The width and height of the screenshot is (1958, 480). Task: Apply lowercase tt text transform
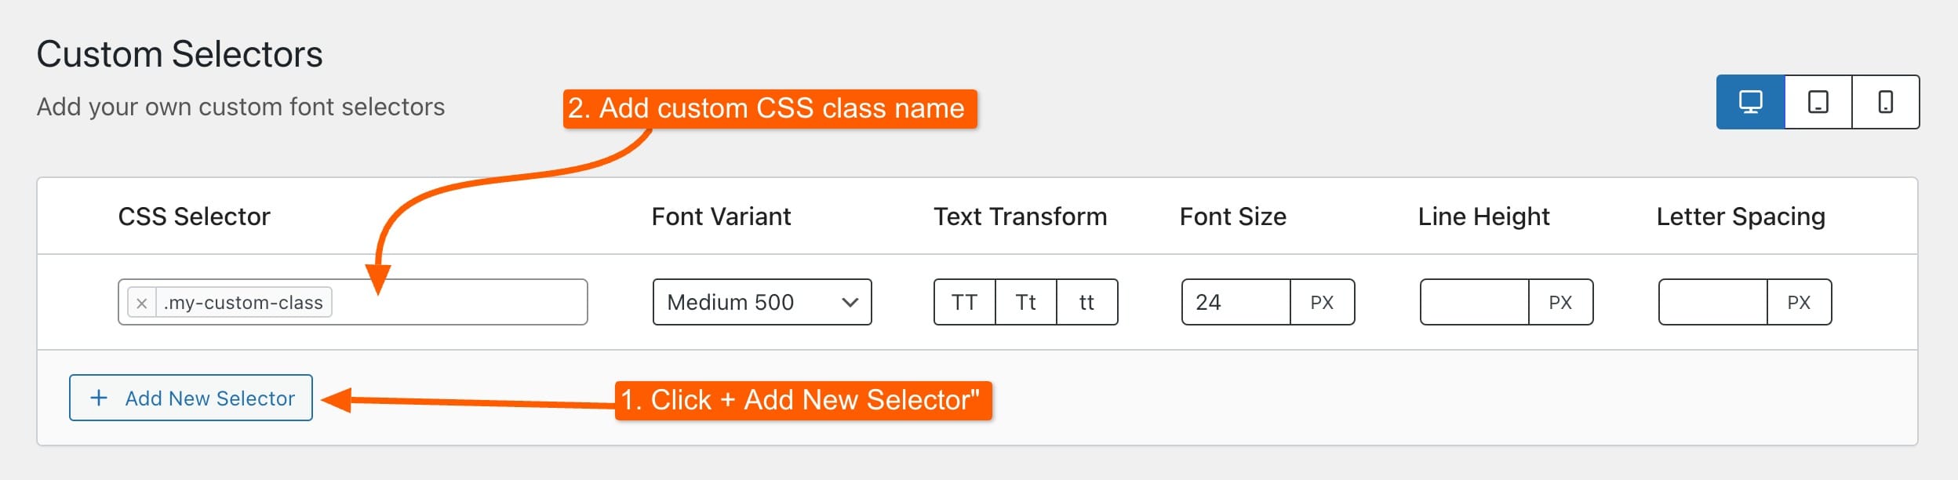[x=1086, y=302]
